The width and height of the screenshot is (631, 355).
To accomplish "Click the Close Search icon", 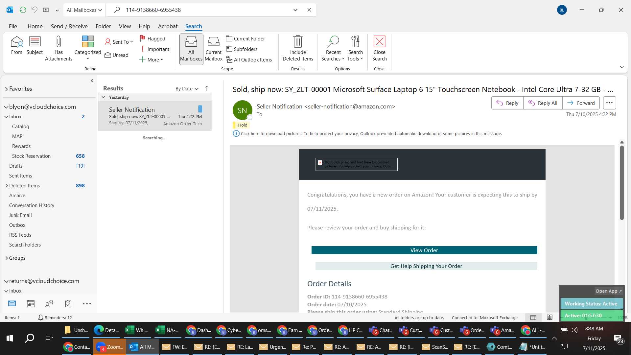I will click(x=379, y=41).
